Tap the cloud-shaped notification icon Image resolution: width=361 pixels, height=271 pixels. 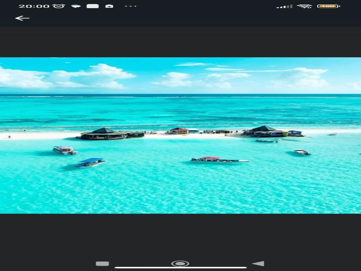(x=76, y=6)
